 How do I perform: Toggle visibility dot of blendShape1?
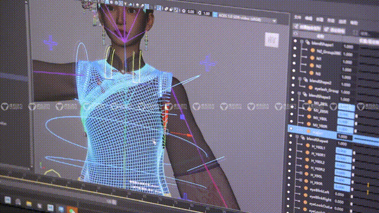point(296,41)
